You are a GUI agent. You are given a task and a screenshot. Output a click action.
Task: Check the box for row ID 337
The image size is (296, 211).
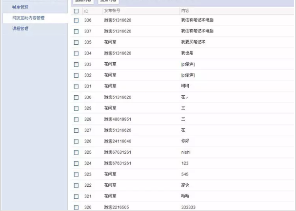coord(76,31)
